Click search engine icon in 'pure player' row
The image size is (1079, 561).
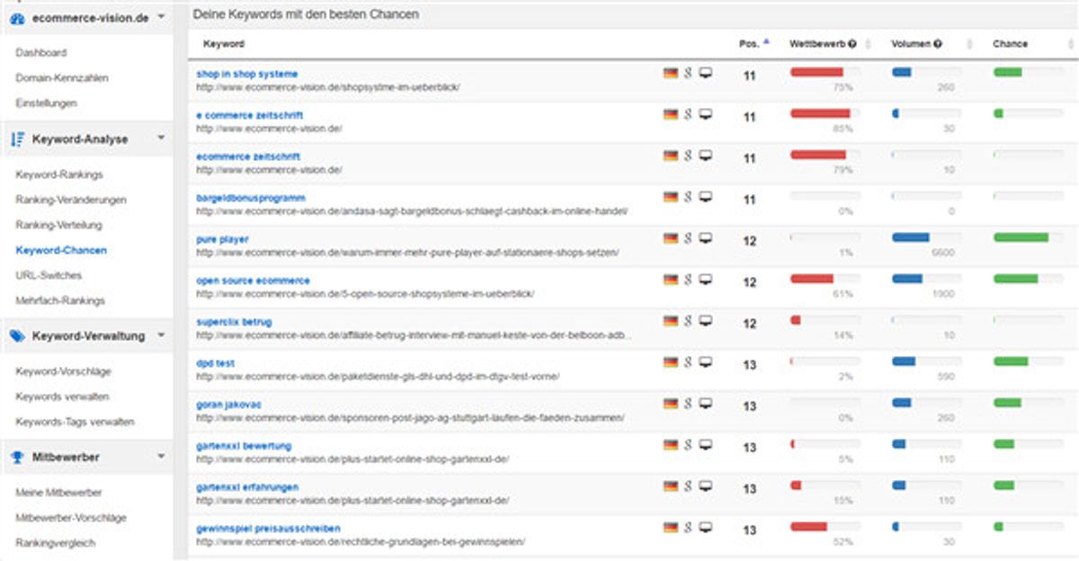[x=688, y=238]
